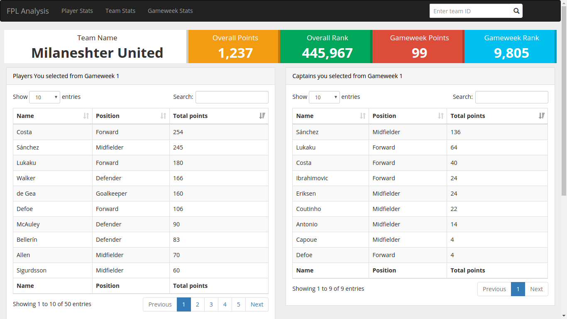The height and width of the screenshot is (319, 567).
Task: Click the FPL Analysis brand link
Action: pyautogui.click(x=28, y=11)
